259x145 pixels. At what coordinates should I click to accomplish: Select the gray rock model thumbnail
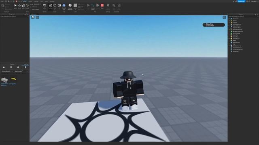pos(4,80)
